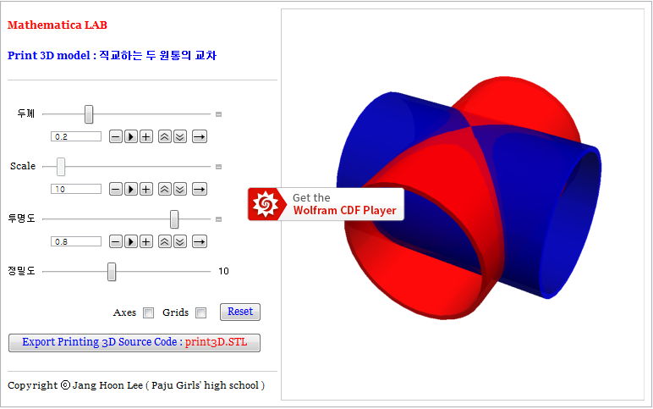Enable the Axes checkbox

148,312
